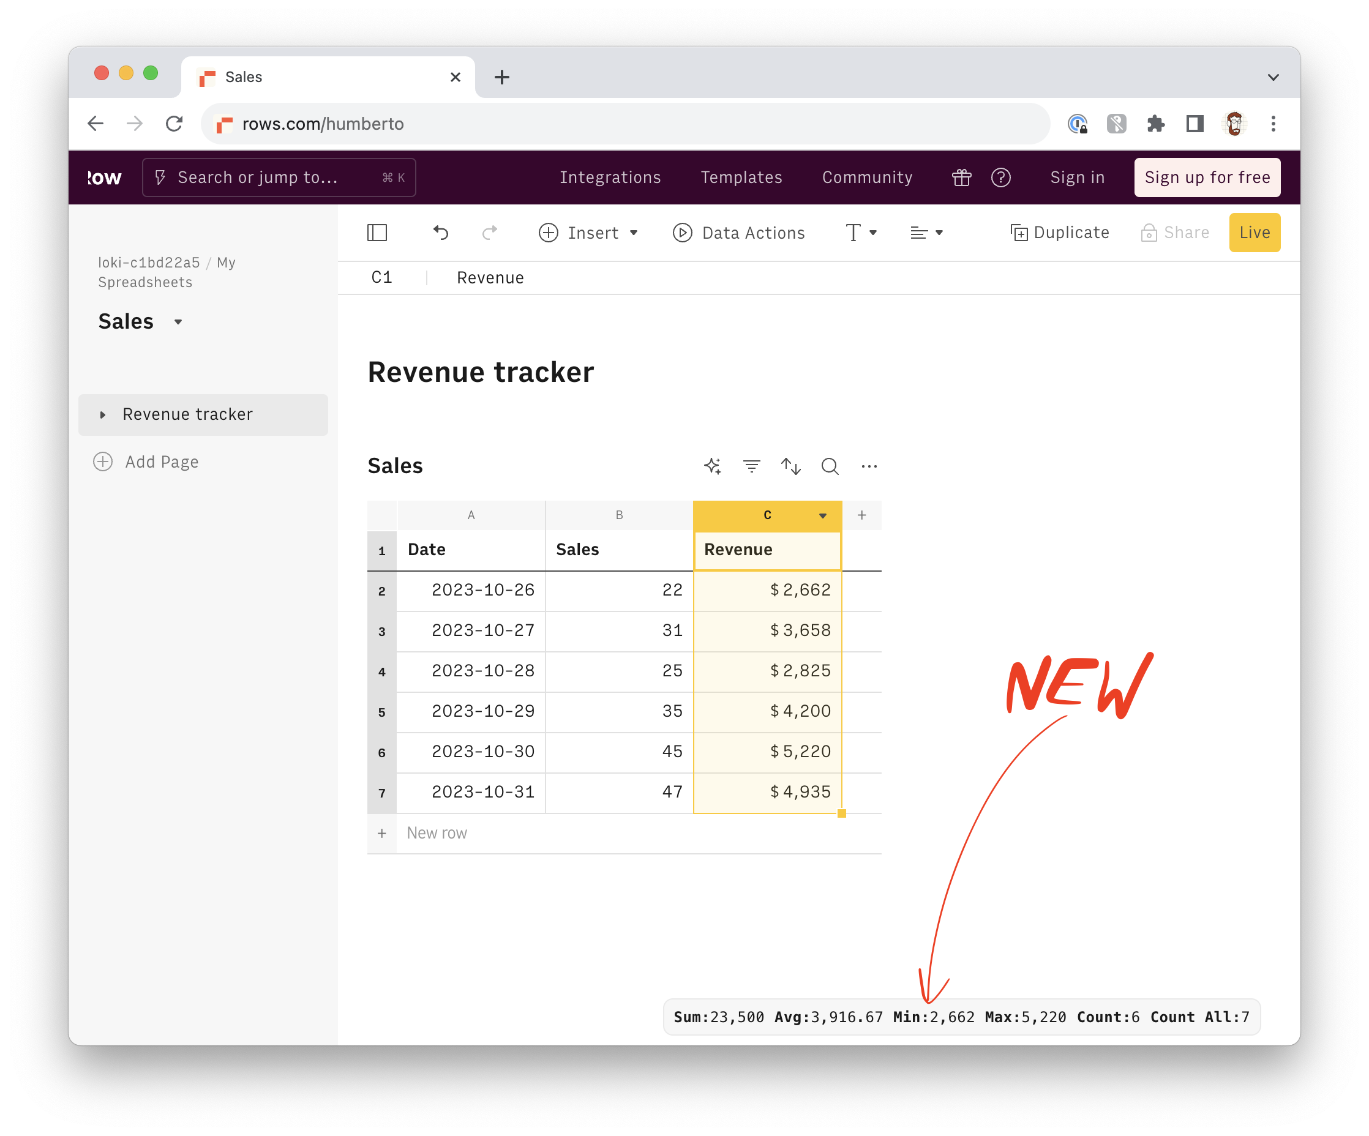
Task: Toggle the sidebar panel icon
Action: pyautogui.click(x=377, y=233)
